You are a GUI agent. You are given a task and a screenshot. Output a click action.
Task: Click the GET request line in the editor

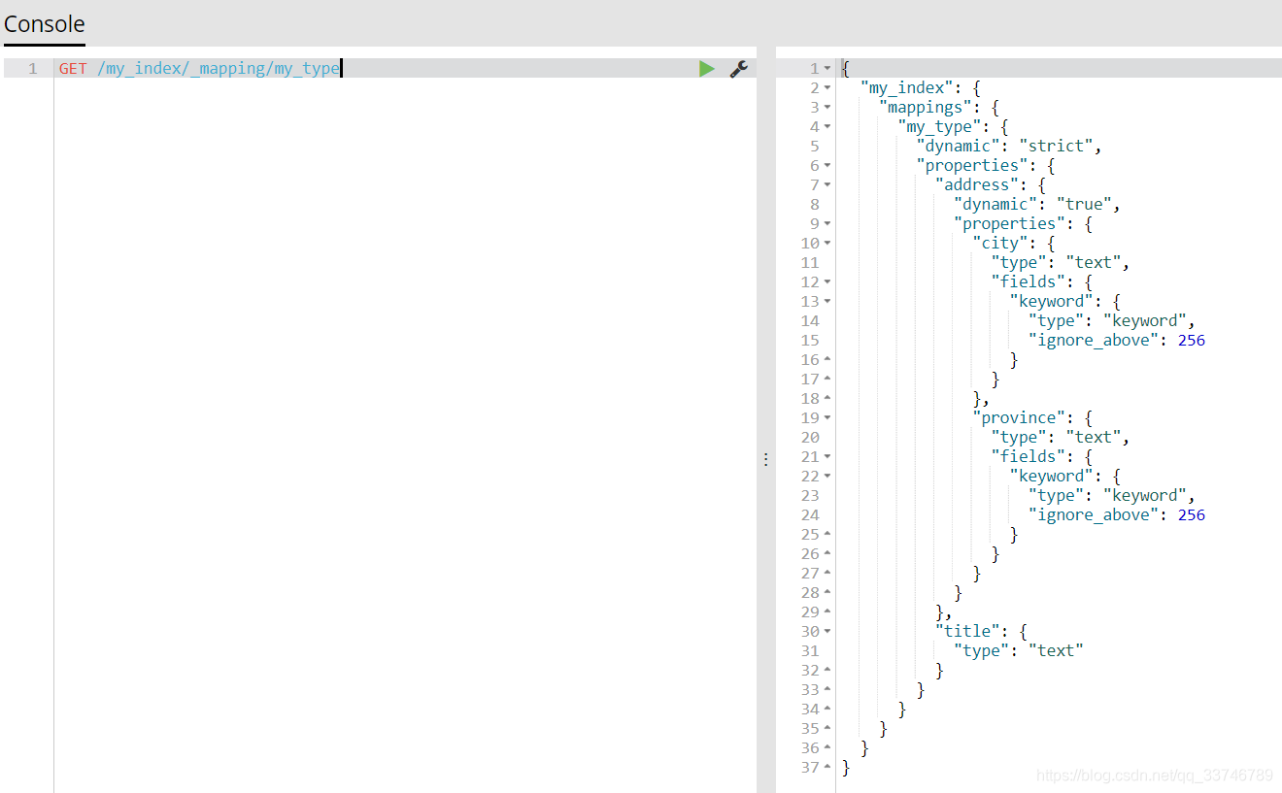[199, 69]
